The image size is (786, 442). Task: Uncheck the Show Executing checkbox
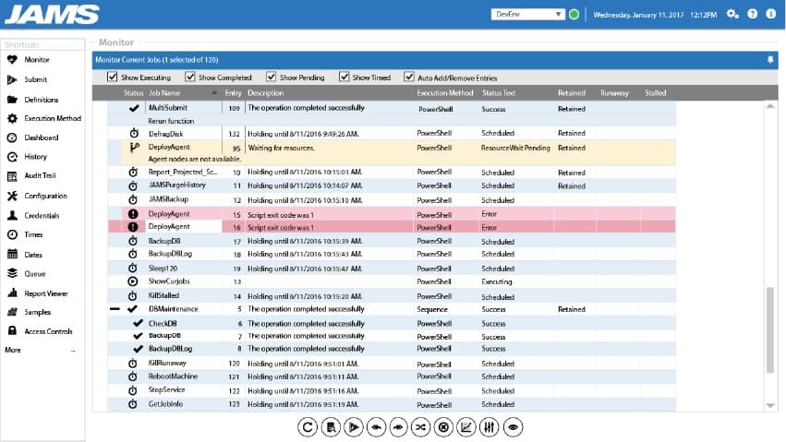(113, 78)
